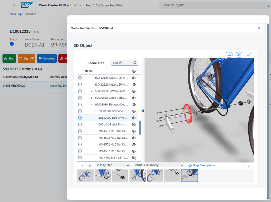Click the SAP logo
Image resolution: width=271 pixels, height=202 pixels.
click(x=27, y=5)
